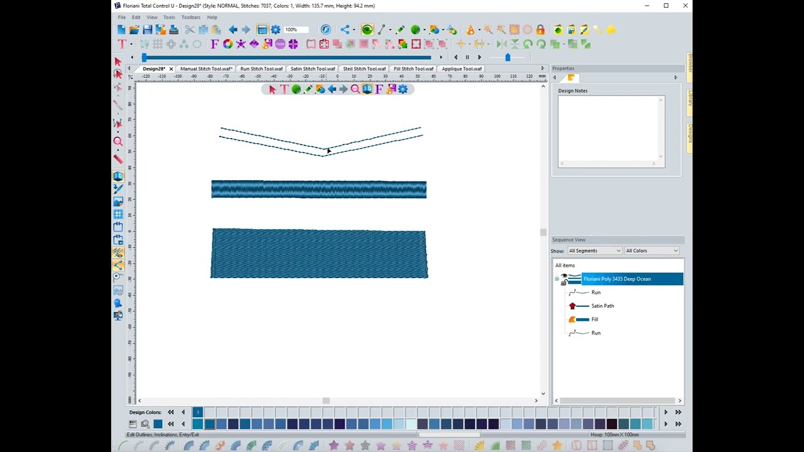The height and width of the screenshot is (452, 804).
Task: Click the purple star shape at bottom toolbar
Action: coord(334,446)
